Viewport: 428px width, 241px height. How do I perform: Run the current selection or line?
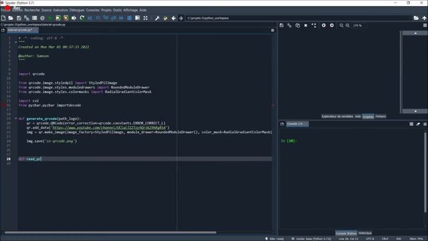coord(74,18)
